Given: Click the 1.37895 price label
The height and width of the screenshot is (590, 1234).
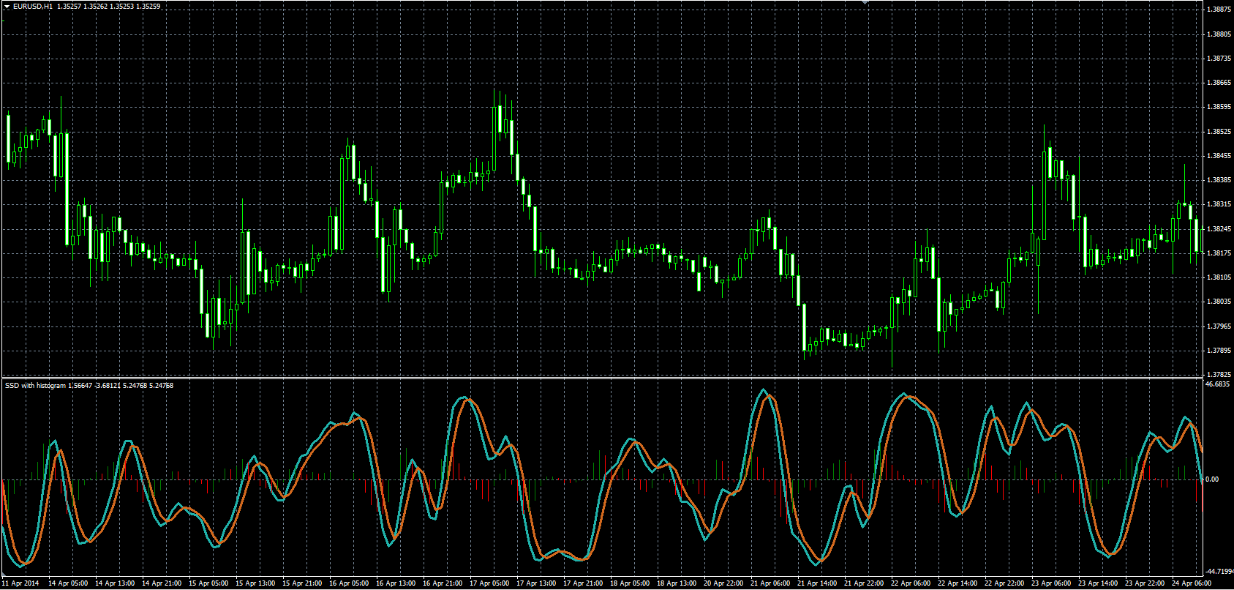Looking at the screenshot, I should tap(1219, 350).
